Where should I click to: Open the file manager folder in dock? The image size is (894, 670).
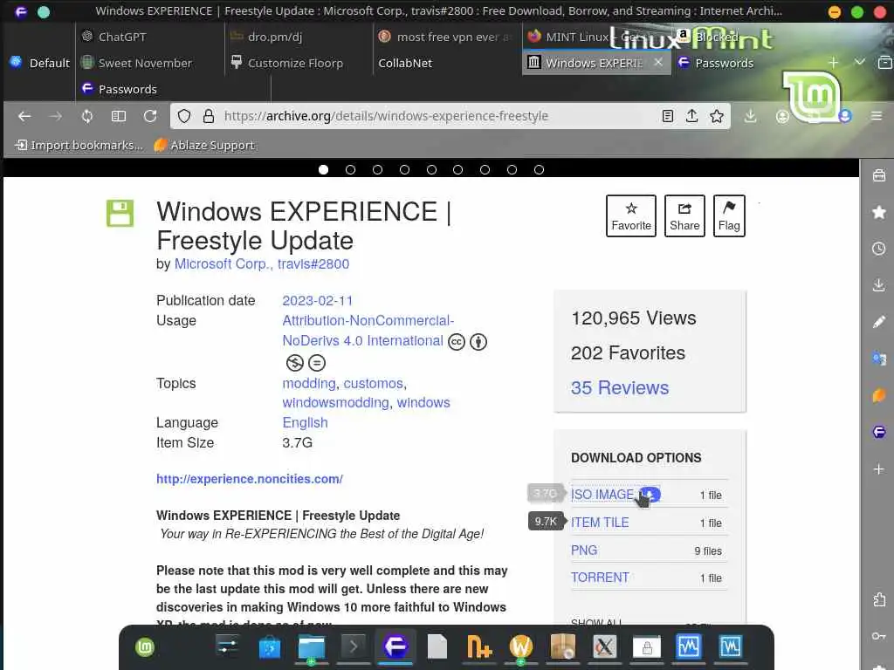[312, 647]
